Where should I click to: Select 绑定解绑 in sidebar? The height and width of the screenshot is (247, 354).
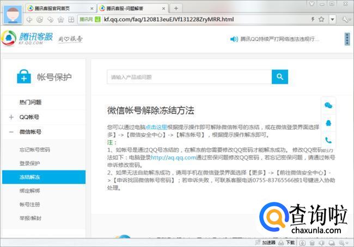tap(29, 191)
